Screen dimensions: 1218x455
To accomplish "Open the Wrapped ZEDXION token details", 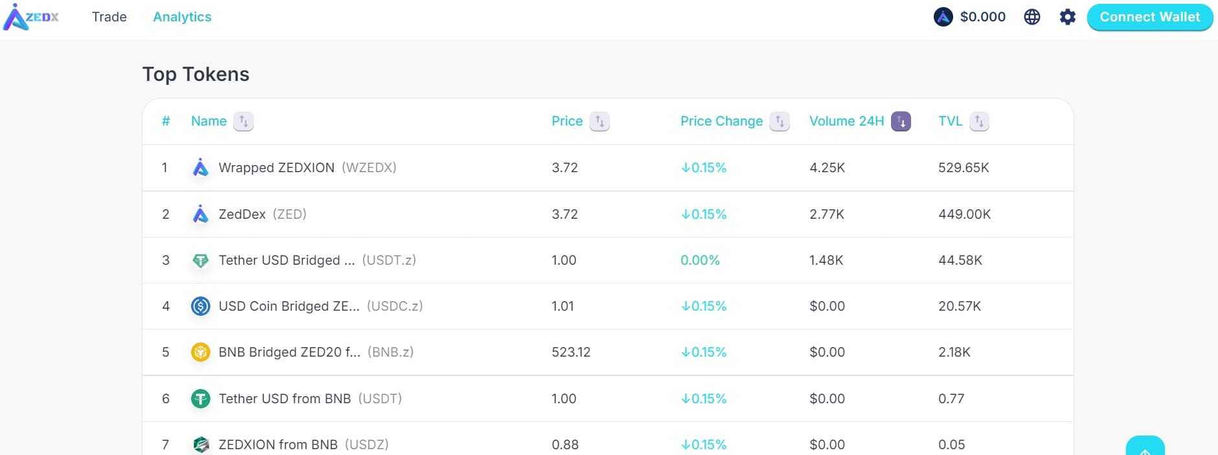I will click(280, 167).
